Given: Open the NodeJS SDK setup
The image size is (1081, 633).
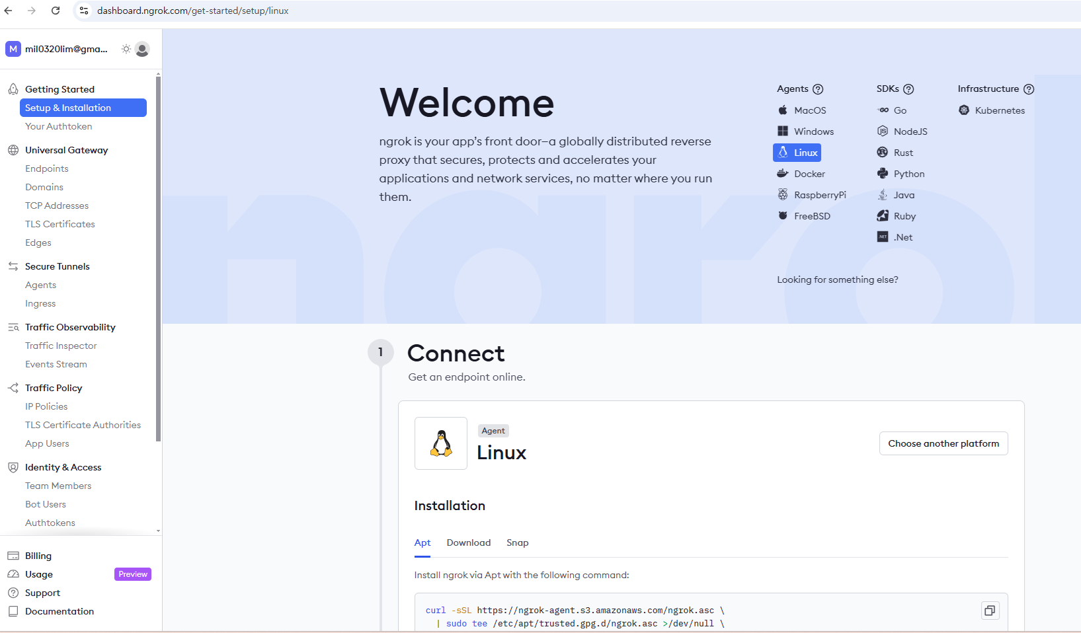Looking at the screenshot, I should (x=902, y=131).
